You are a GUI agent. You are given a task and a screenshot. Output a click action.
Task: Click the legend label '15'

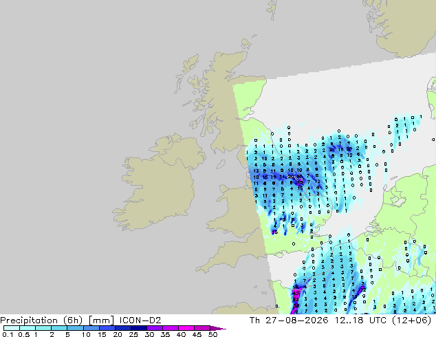pos(102,334)
